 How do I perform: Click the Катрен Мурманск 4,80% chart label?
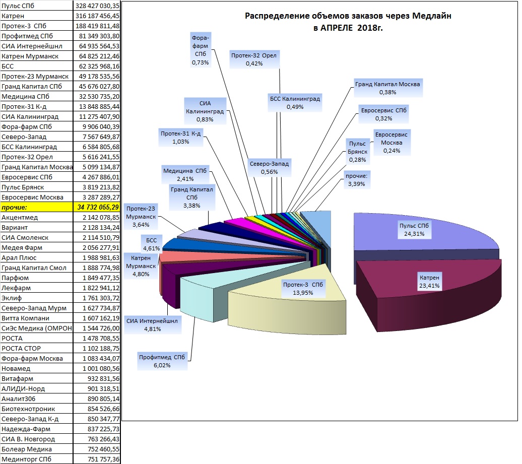point(141,266)
